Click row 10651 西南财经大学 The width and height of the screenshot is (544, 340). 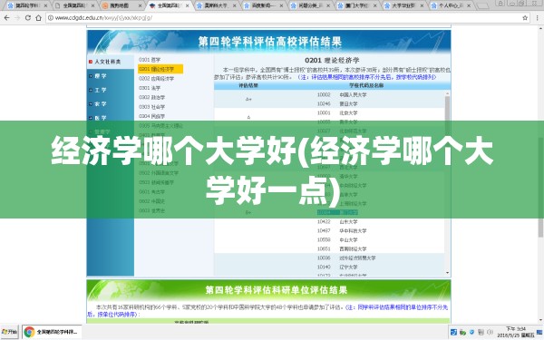[342, 248]
